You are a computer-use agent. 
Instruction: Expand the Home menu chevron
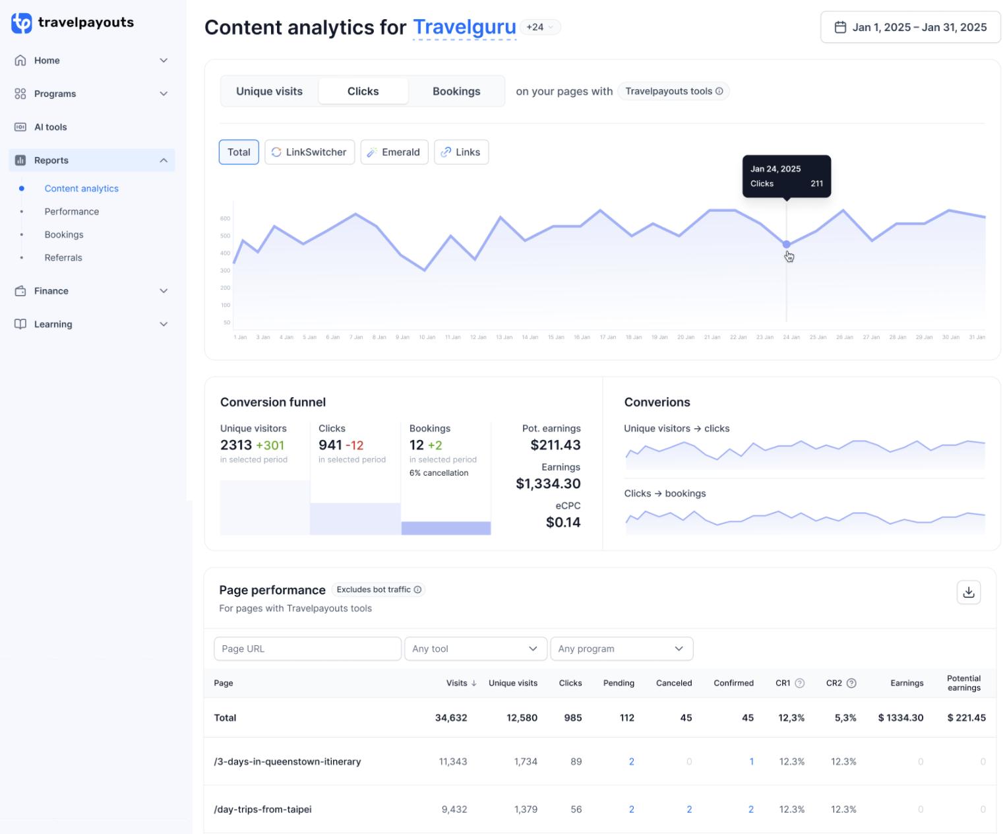pos(164,60)
